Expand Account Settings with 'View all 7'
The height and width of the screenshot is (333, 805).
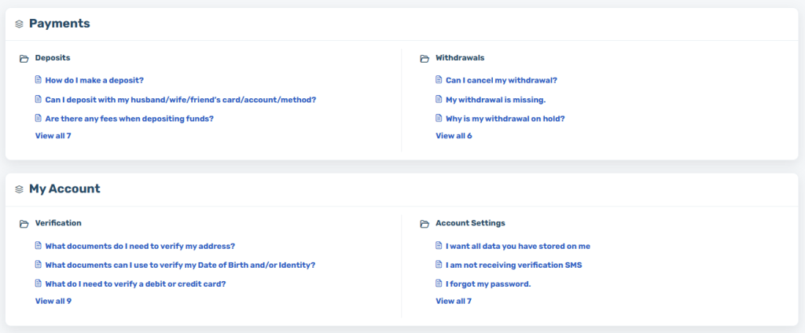[x=454, y=301]
